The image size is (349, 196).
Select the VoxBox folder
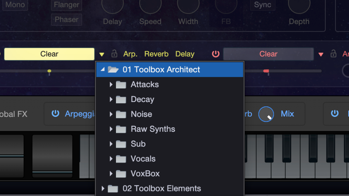tap(145, 174)
